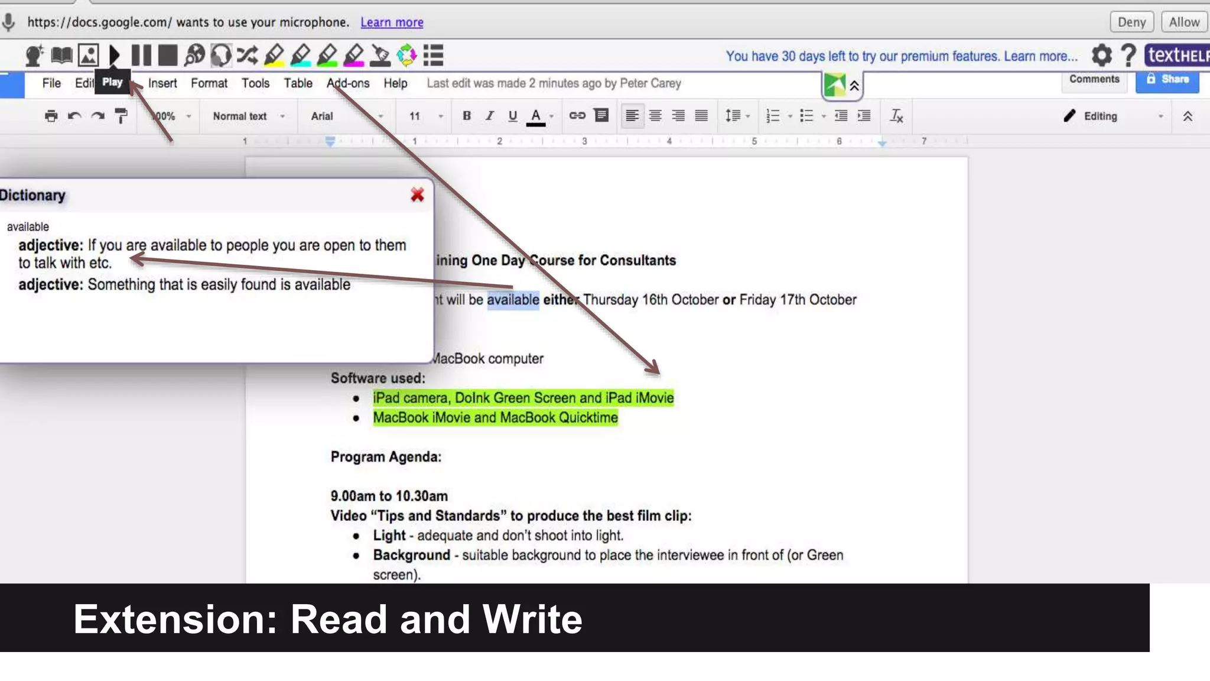Toggle underline formatting

click(x=512, y=116)
